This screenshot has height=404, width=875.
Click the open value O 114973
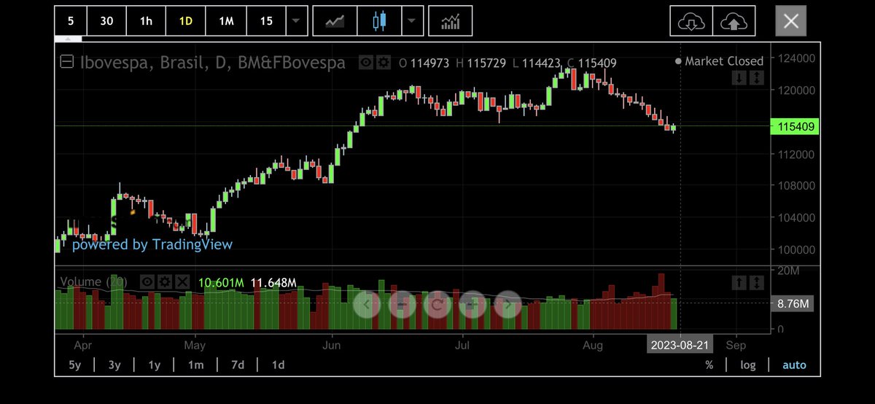pyautogui.click(x=424, y=63)
